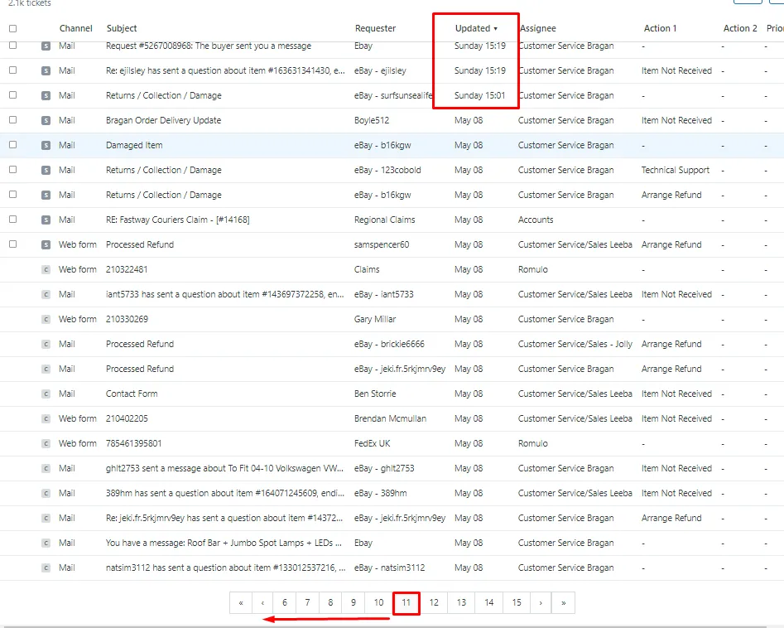Open ticket 785461395801 from FedEx UK
784x628 pixels.
(133, 443)
